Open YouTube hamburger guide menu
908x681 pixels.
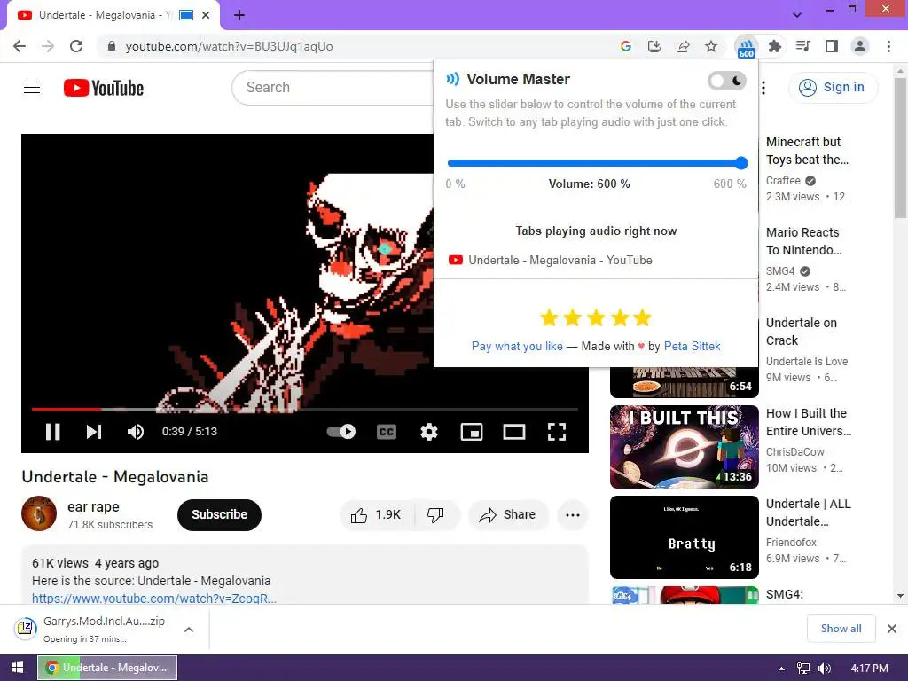tap(32, 88)
